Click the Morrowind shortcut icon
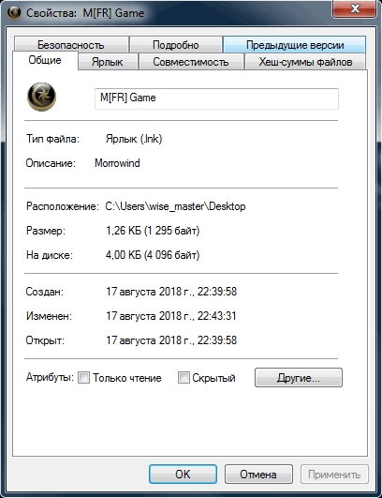The image size is (382, 498). (x=41, y=97)
